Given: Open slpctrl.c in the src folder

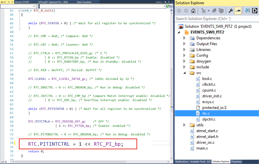Looking at the screenshot, I should pyautogui.click(x=209, y=119).
